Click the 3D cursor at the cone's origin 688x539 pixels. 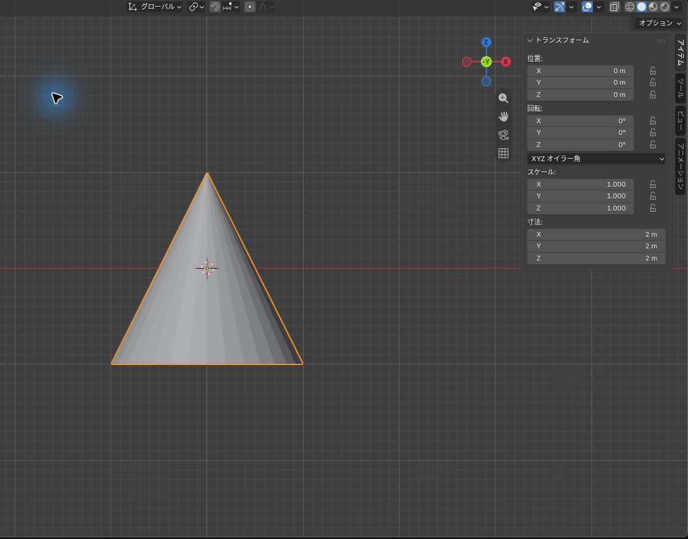click(207, 268)
